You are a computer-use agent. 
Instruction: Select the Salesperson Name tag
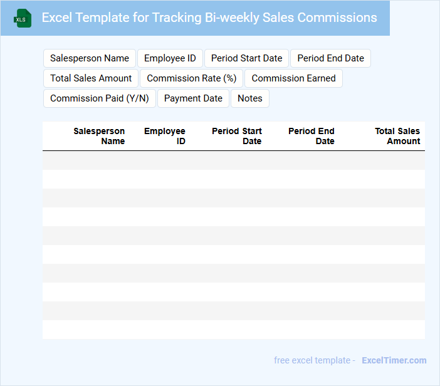point(90,58)
